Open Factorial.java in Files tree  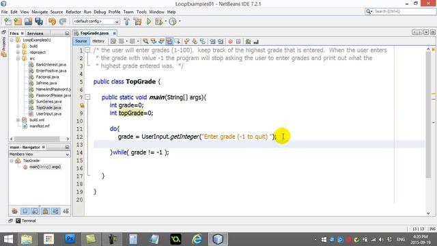pos(47,77)
